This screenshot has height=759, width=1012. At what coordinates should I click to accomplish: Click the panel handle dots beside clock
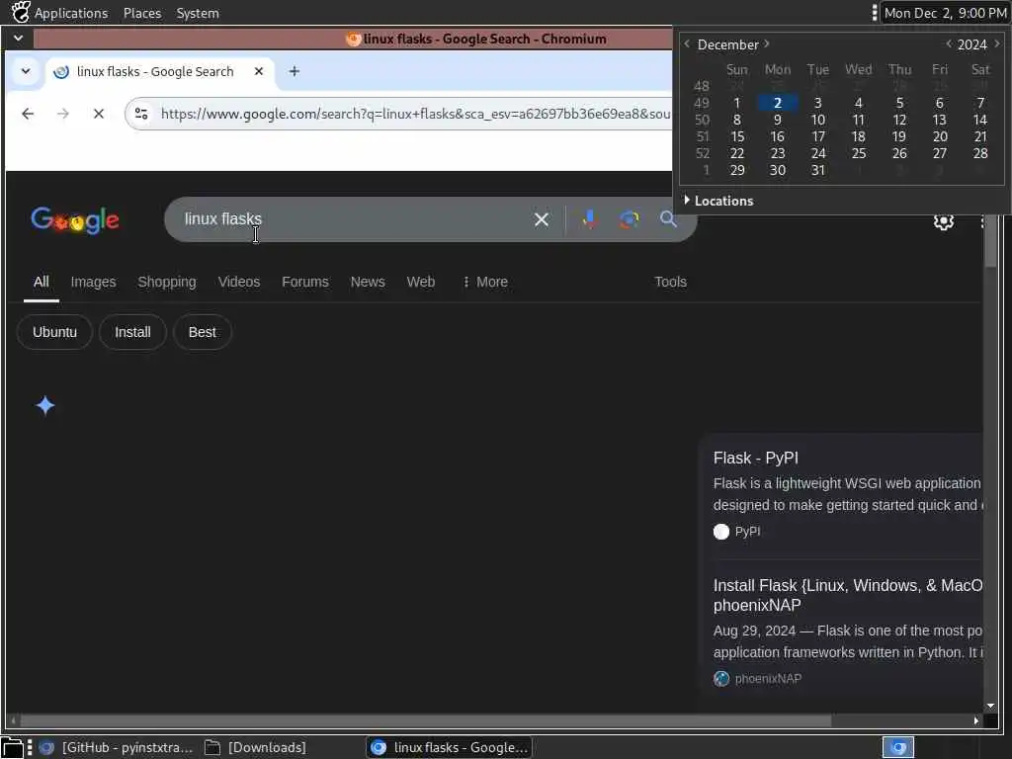coord(875,13)
